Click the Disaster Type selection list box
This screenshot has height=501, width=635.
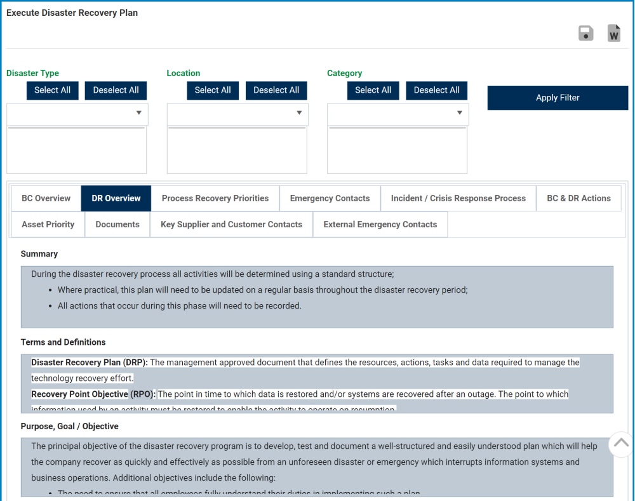pos(77,150)
